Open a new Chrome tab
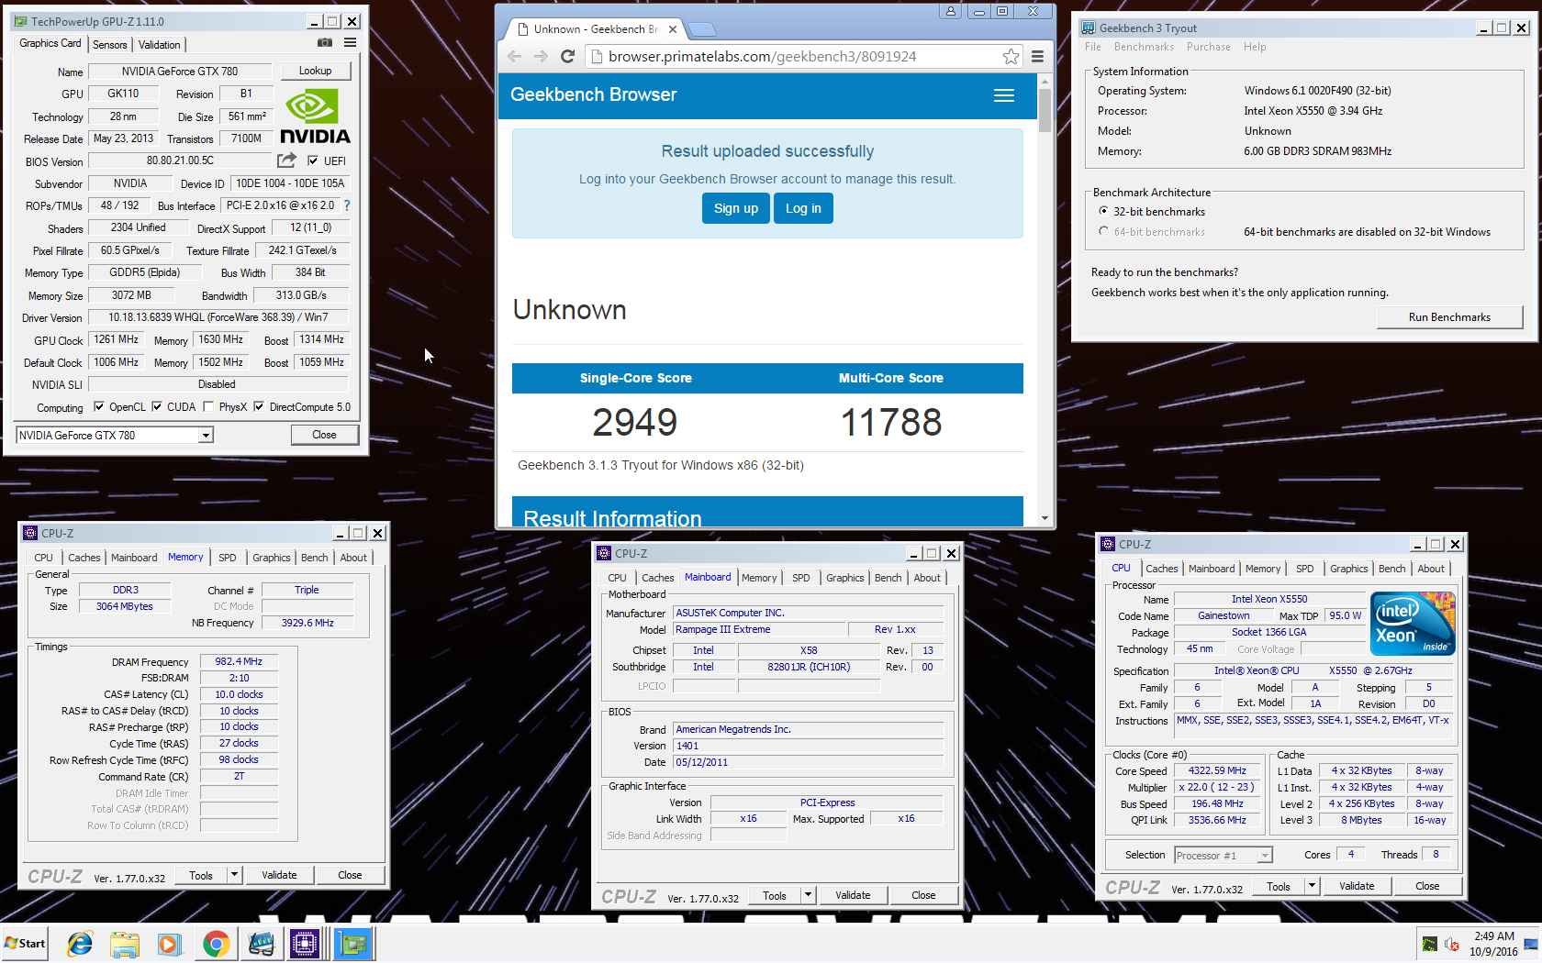Image resolution: width=1542 pixels, height=963 pixels. coord(702,29)
